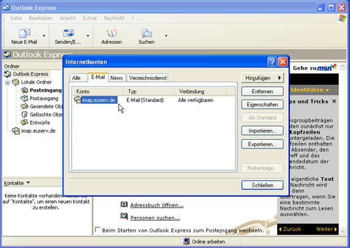Open the Datei menu
Viewport: 350px width, 248px height.
17,18
